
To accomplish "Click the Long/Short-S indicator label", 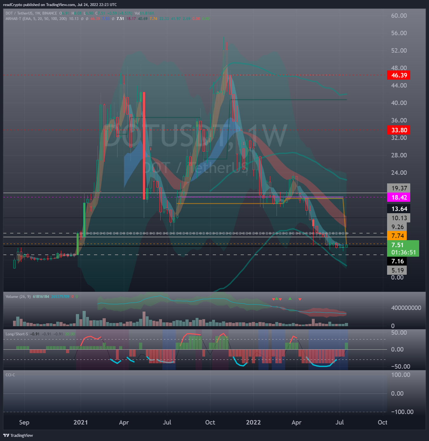I will pos(17,334).
